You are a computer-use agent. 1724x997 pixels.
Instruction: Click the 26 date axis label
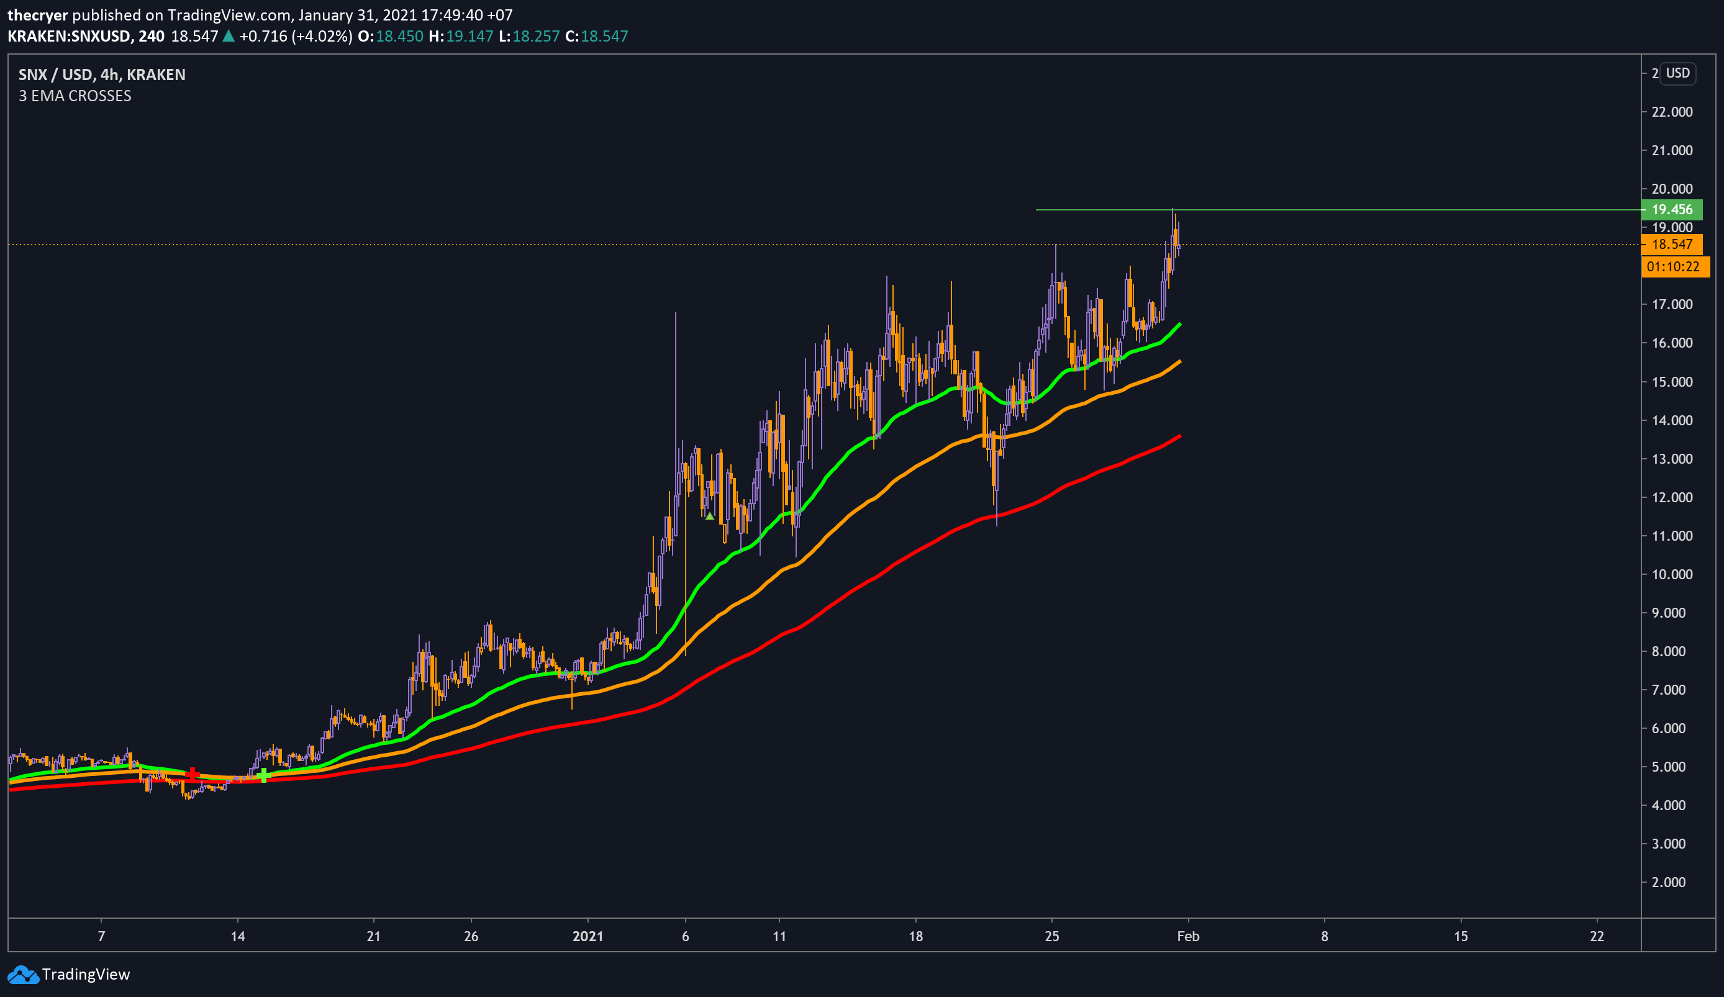click(x=471, y=936)
